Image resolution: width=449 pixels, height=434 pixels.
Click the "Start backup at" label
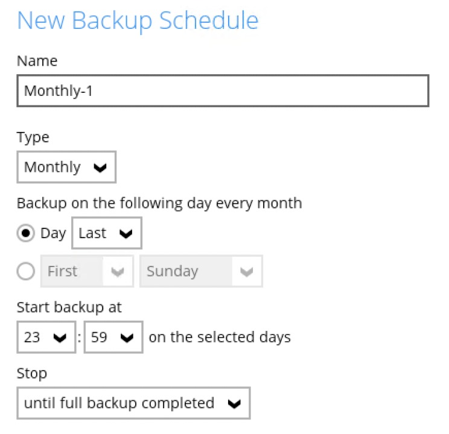tap(69, 307)
